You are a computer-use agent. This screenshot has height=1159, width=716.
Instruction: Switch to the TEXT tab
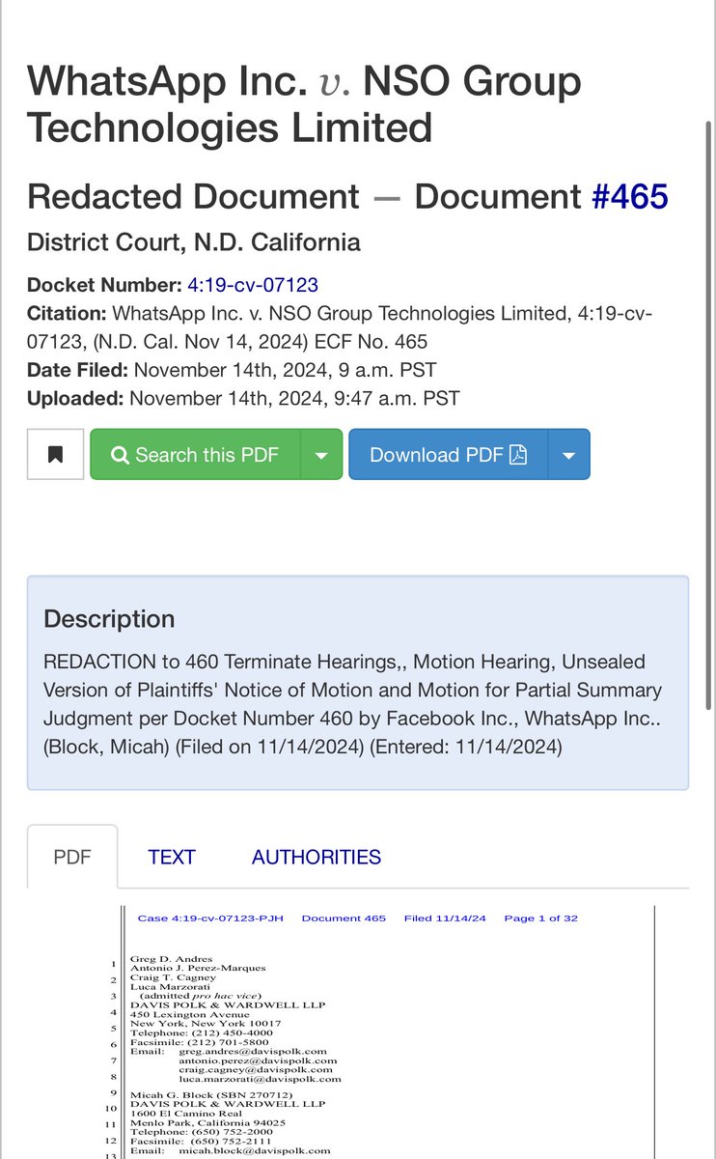tap(172, 857)
